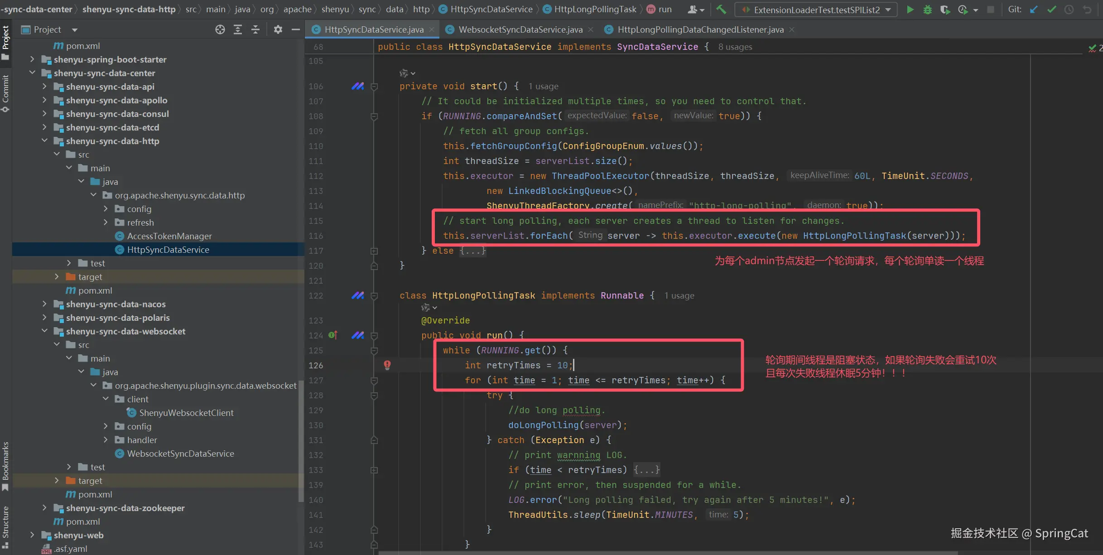
Task: Click intention lightbulb on line 126
Action: pos(387,365)
